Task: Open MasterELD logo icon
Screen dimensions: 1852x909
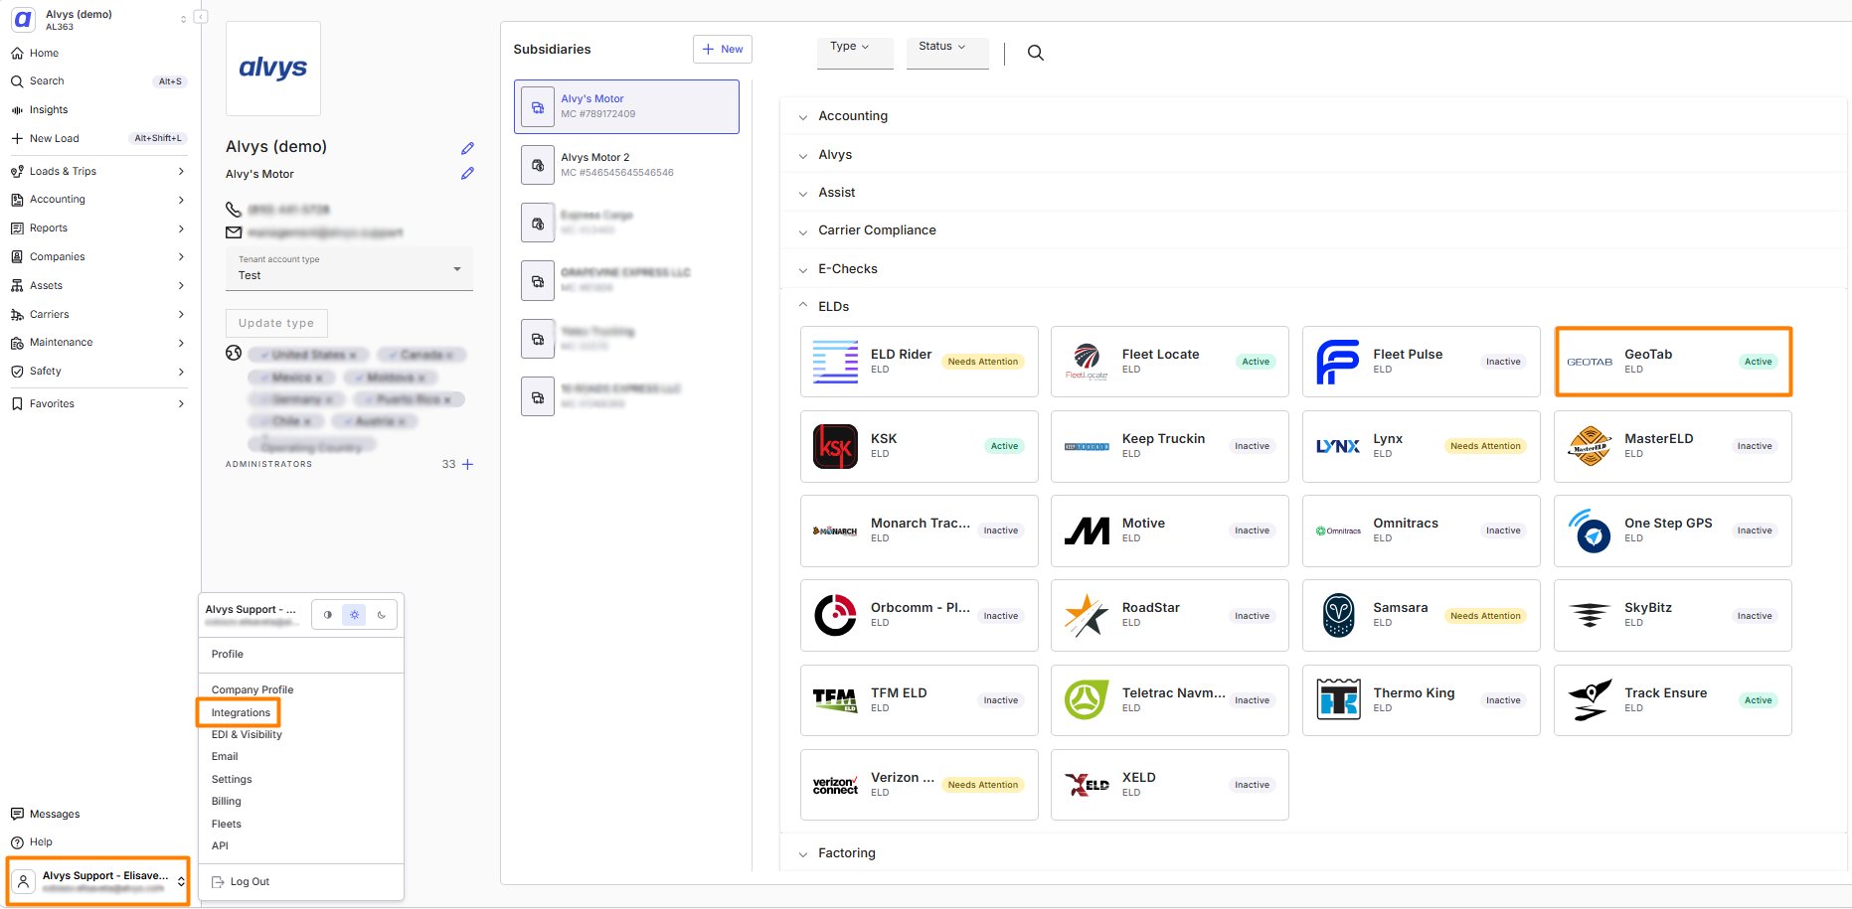Action: point(1590,446)
